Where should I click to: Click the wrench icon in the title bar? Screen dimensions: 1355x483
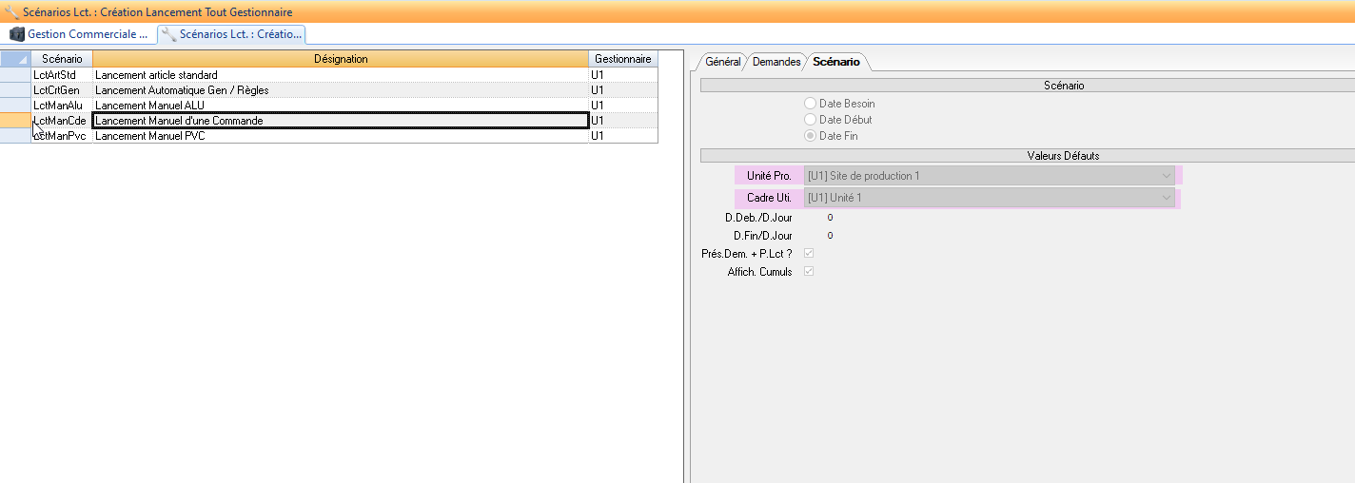tap(11, 12)
